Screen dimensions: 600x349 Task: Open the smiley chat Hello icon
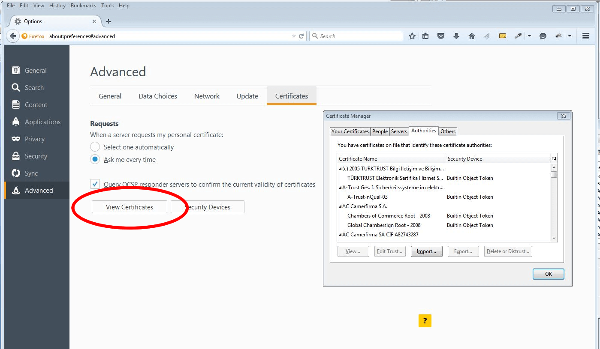[x=543, y=36]
